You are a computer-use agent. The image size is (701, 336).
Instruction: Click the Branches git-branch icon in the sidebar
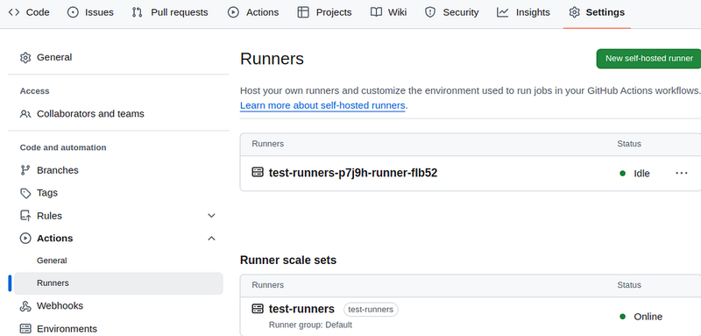tap(25, 170)
